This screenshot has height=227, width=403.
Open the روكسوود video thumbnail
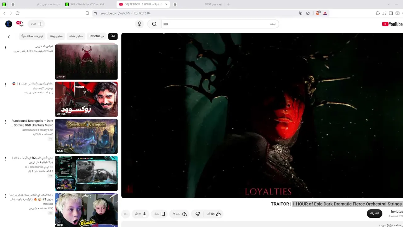tap(86, 99)
